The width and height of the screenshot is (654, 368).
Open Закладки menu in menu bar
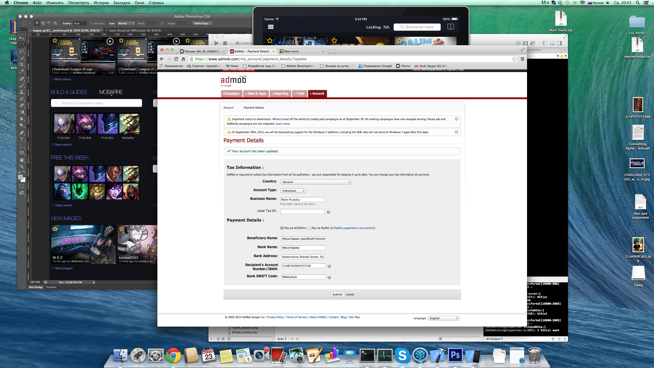[122, 3]
